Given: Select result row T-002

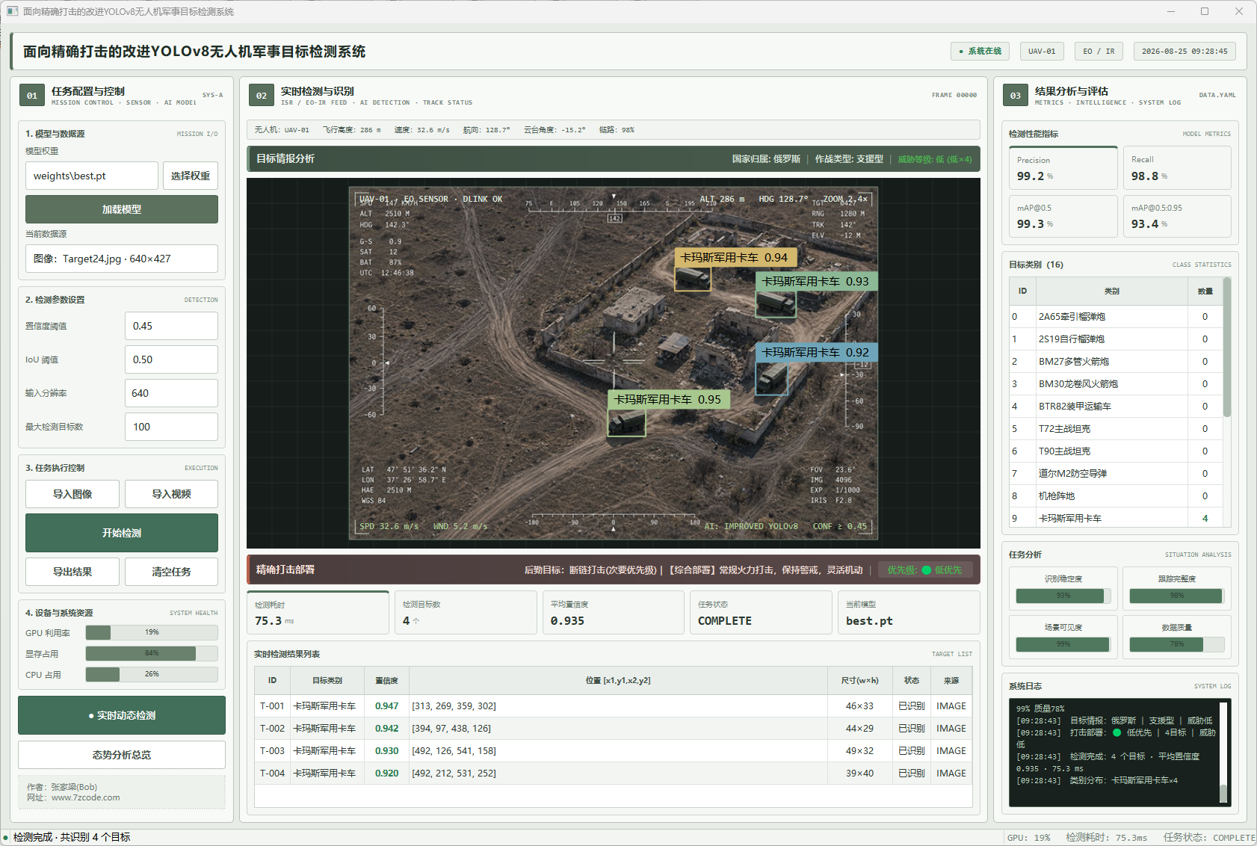Looking at the screenshot, I should (614, 729).
